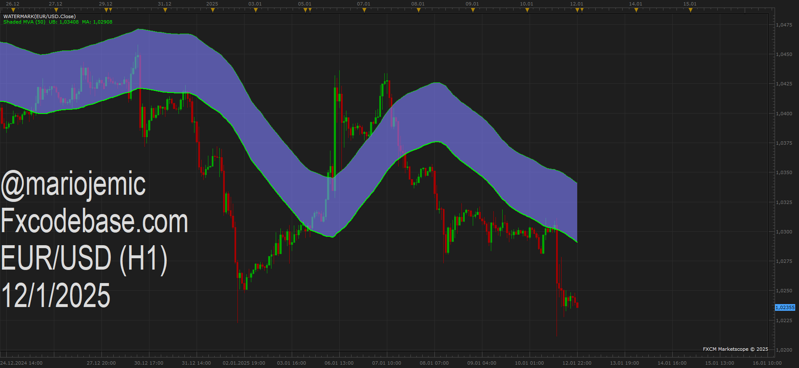Click the 09.01 04:00 time label
Screen dimensions: 799x368
click(482, 363)
